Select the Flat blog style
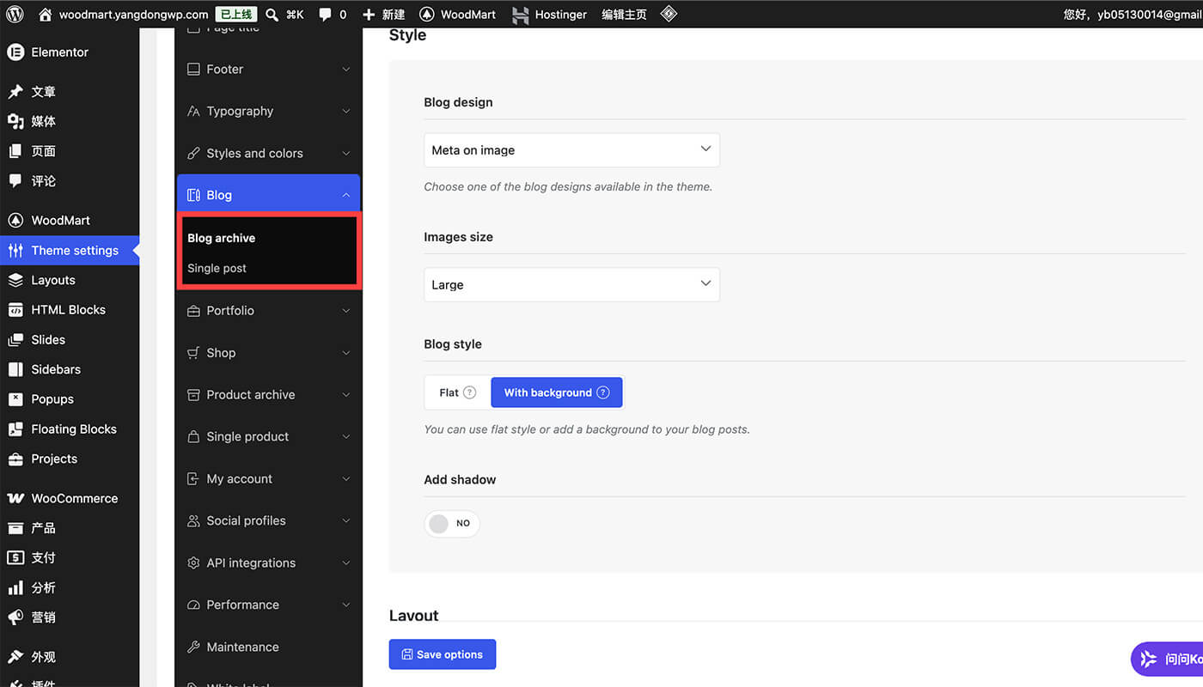The height and width of the screenshot is (687, 1203). point(457,392)
